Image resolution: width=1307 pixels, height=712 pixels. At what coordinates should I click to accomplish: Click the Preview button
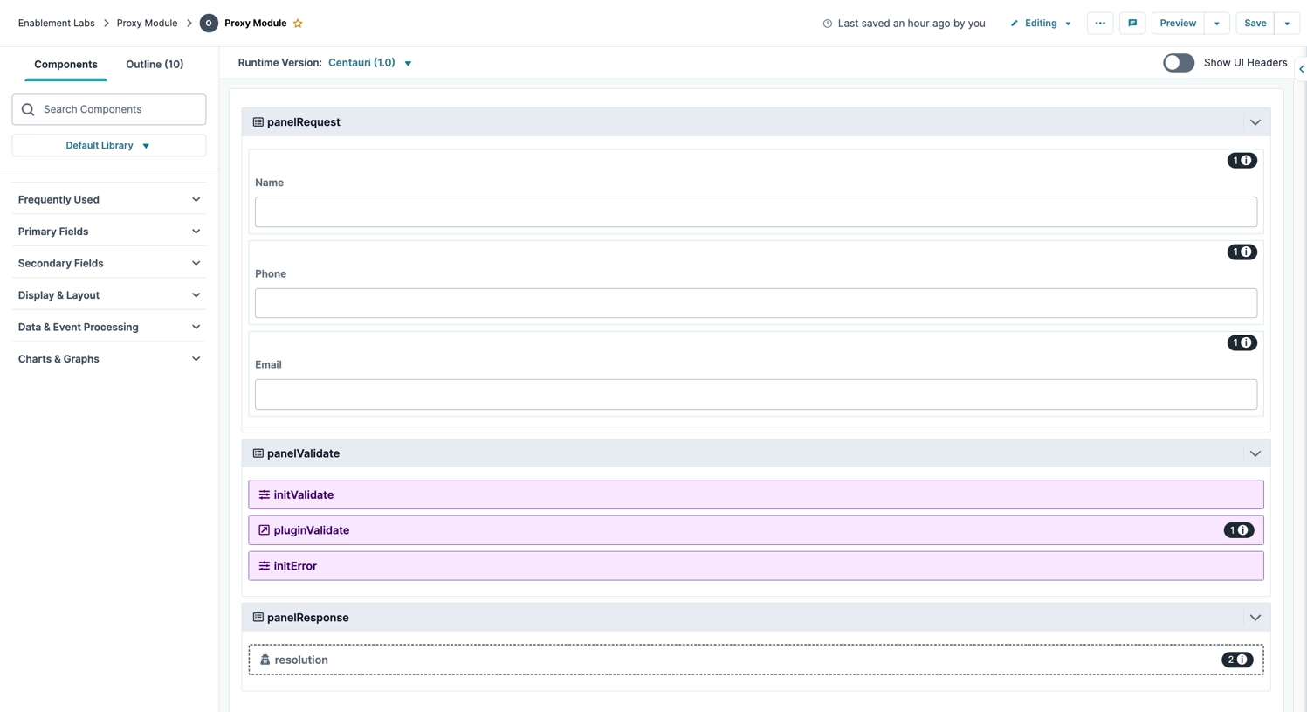(x=1177, y=23)
